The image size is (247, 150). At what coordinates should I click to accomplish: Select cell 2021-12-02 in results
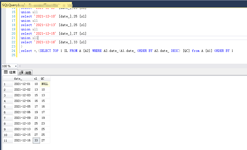click(23, 90)
